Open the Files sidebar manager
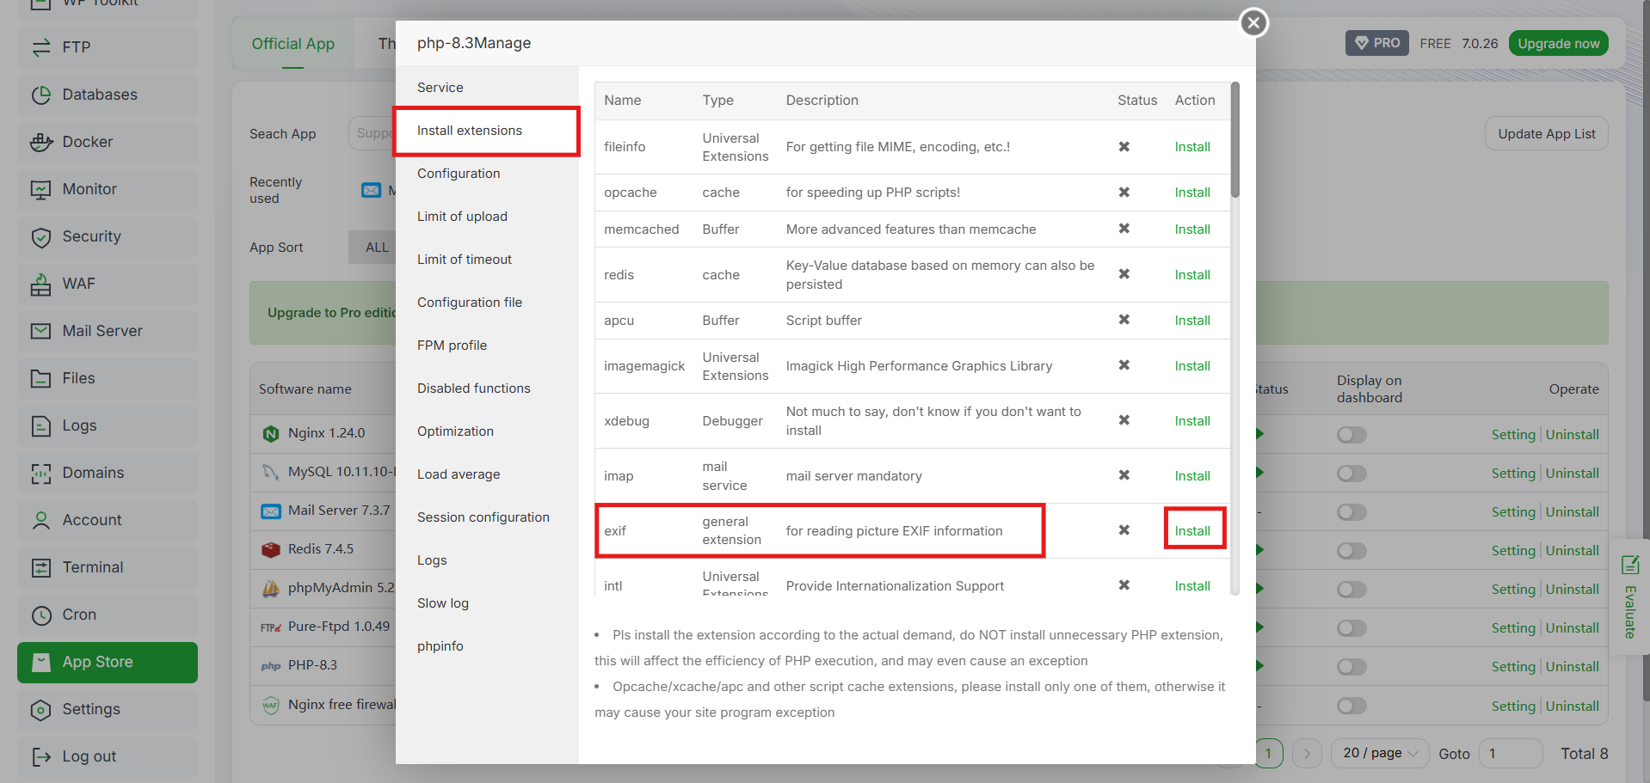Viewport: 1650px width, 783px height. (108, 378)
